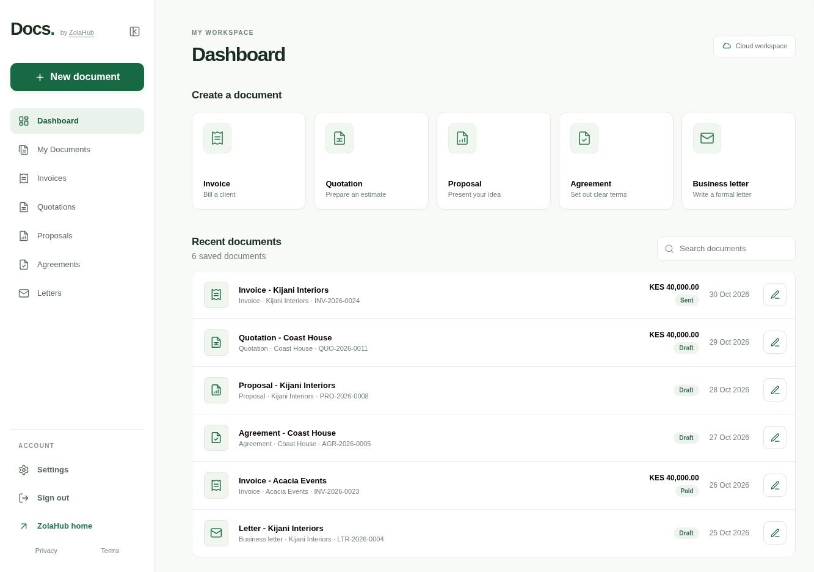This screenshot has height=572, width=814.
Task: Click the Proposal card chart icon
Action: 462,138
